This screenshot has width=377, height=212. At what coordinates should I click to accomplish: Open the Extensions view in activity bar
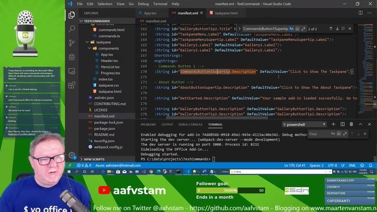coord(72,85)
